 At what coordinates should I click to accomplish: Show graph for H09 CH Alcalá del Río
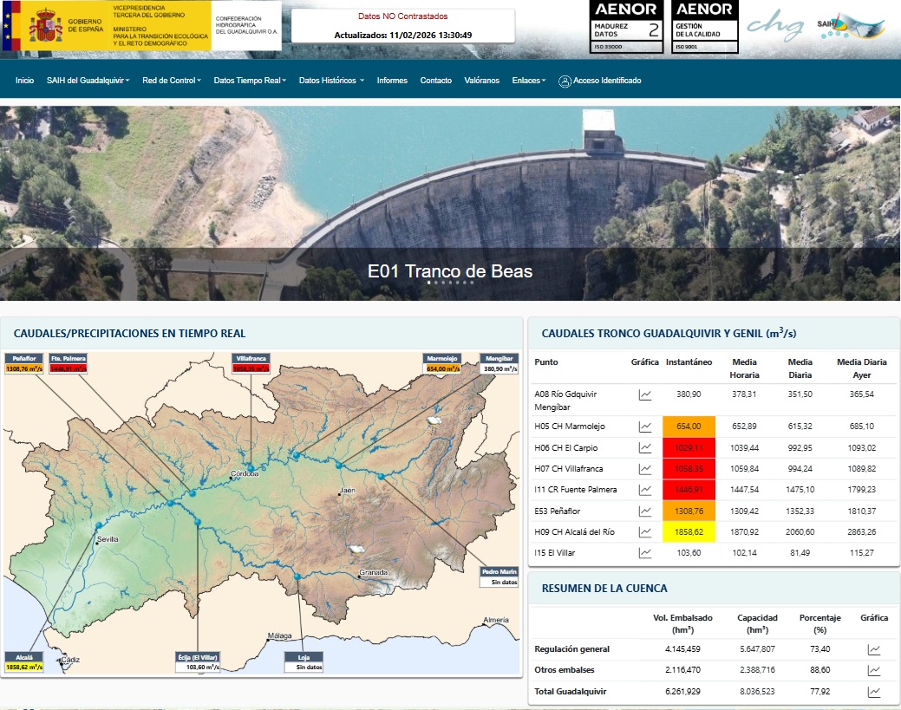tap(644, 532)
